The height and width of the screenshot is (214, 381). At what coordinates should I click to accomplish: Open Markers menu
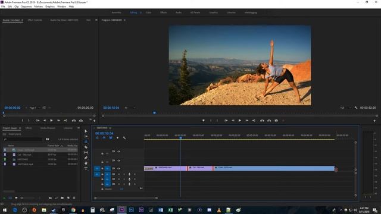click(38, 7)
